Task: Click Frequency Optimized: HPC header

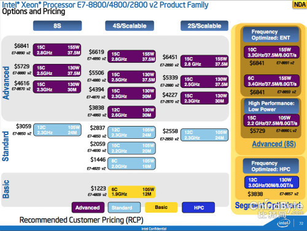Action: [x=271, y=166]
